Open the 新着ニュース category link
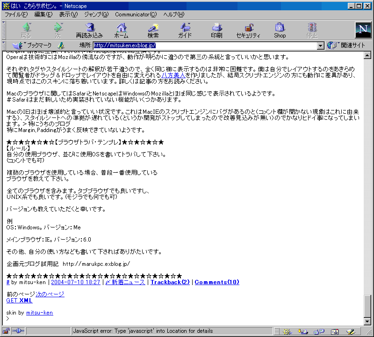Screen dimensions: 374x337 [125, 282]
